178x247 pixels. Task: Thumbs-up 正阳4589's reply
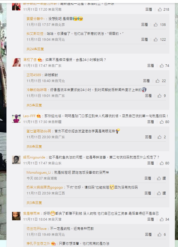[x=158, y=81]
